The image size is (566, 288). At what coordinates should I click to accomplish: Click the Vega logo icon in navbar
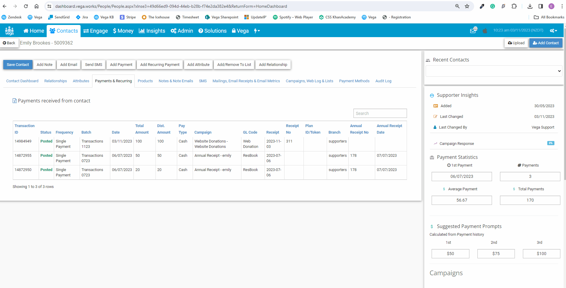click(10, 31)
